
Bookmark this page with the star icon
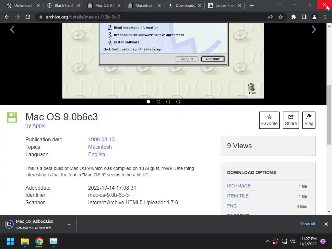point(281,17)
